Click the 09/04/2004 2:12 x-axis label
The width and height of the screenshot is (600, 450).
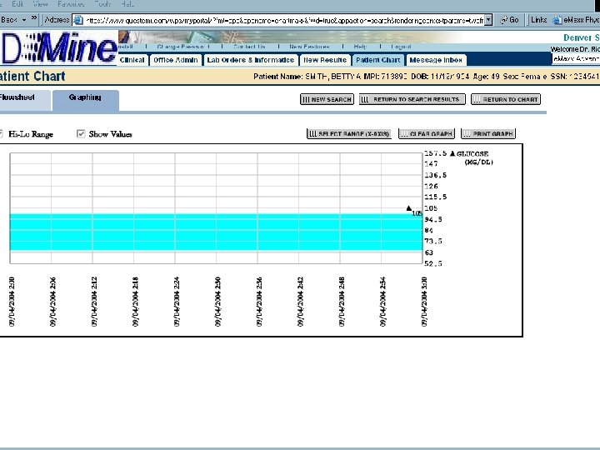(x=94, y=302)
